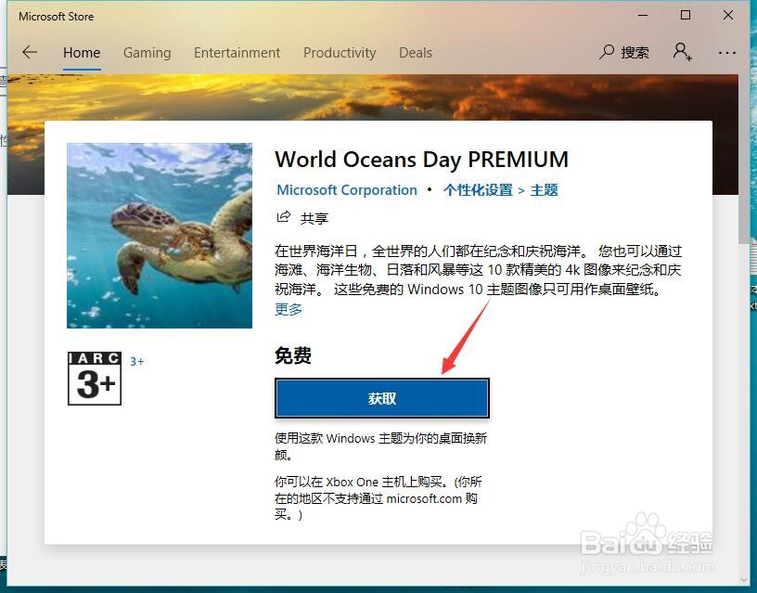The image size is (757, 593).
Task: Switch to the Home tab
Action: [82, 53]
